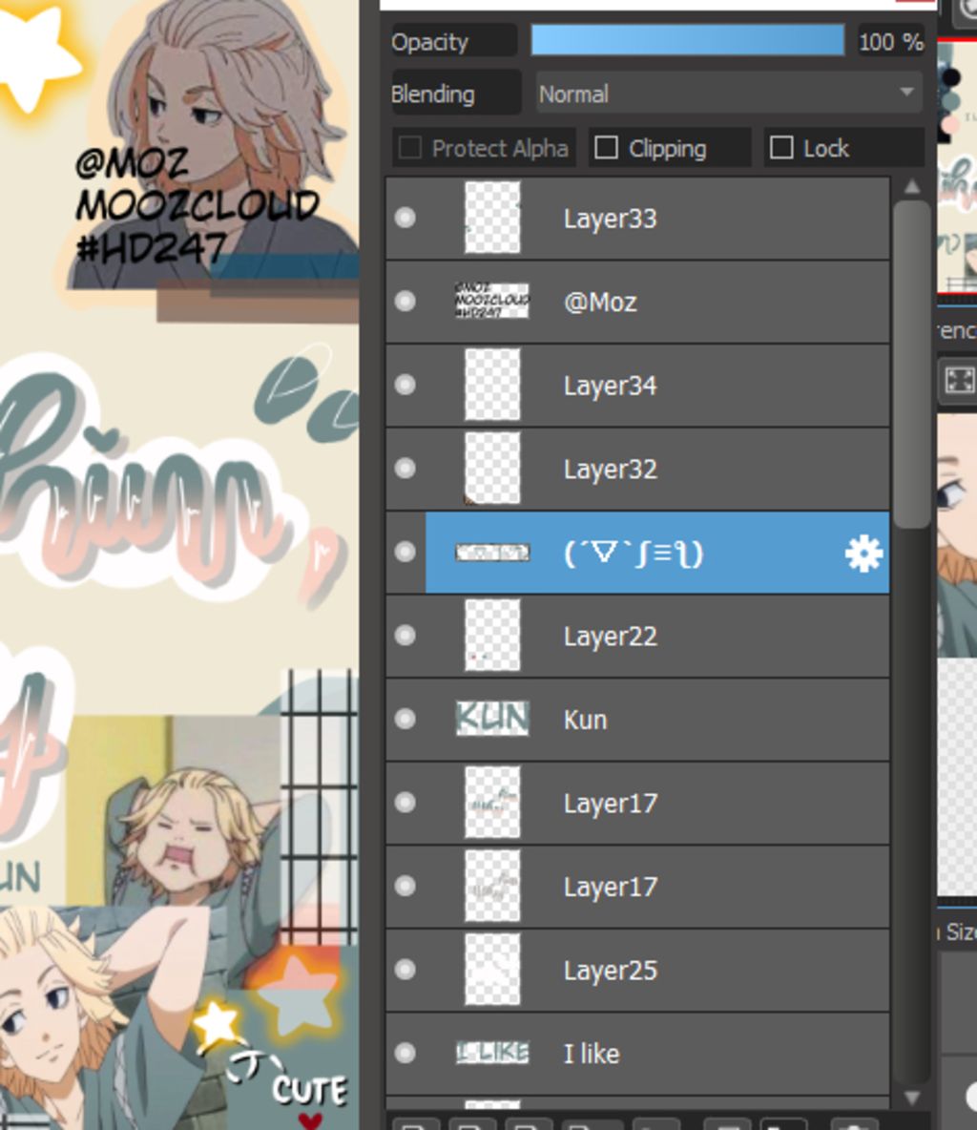
Task: Enable the Clipping checkbox
Action: 606,148
